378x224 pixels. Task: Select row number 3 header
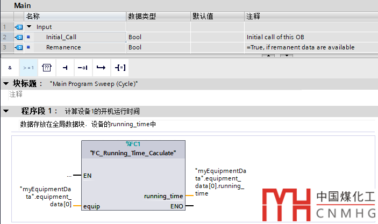pyautogui.click(x=7, y=47)
